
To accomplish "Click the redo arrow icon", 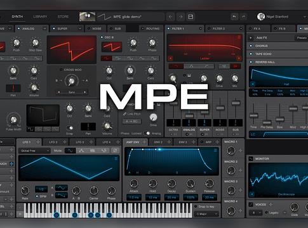I will (x=243, y=16).
